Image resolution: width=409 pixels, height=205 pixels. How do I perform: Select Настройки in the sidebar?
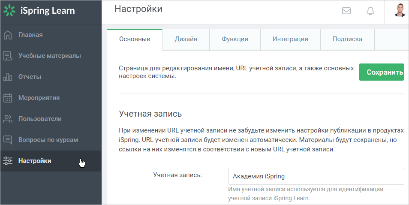click(51, 161)
